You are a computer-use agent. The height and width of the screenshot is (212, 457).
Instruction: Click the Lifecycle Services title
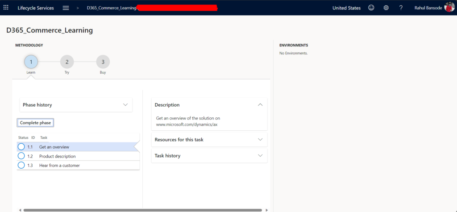point(36,8)
